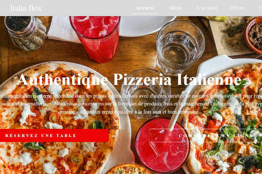262x174 pixels.
Task: Open the À propos page
Action: pyautogui.click(x=207, y=8)
